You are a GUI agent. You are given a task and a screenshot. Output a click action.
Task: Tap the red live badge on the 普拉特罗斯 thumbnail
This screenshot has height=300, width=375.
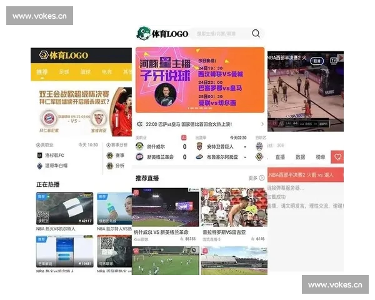click(x=205, y=192)
